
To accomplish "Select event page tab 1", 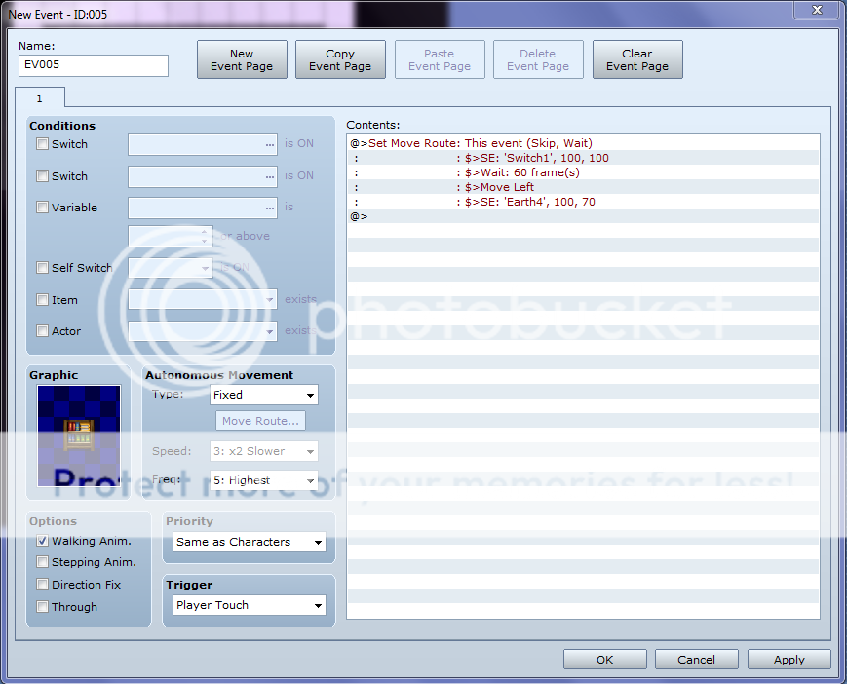I will click(40, 98).
